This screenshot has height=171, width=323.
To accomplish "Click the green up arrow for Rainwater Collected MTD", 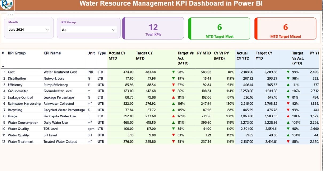I will pos(174,104).
